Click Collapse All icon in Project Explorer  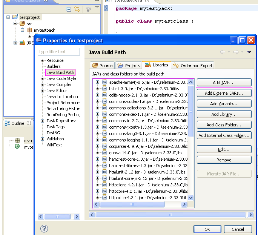point(68,9)
